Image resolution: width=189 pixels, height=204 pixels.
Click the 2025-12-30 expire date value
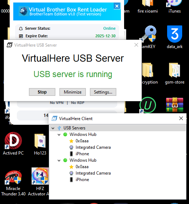[x=105, y=36]
